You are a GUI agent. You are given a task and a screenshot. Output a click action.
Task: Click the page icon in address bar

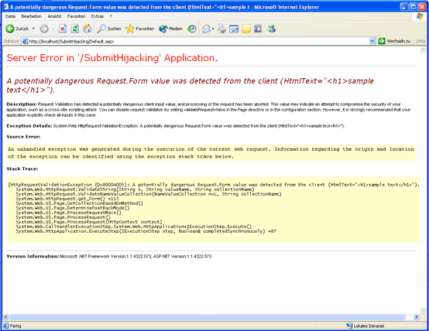coord(25,41)
